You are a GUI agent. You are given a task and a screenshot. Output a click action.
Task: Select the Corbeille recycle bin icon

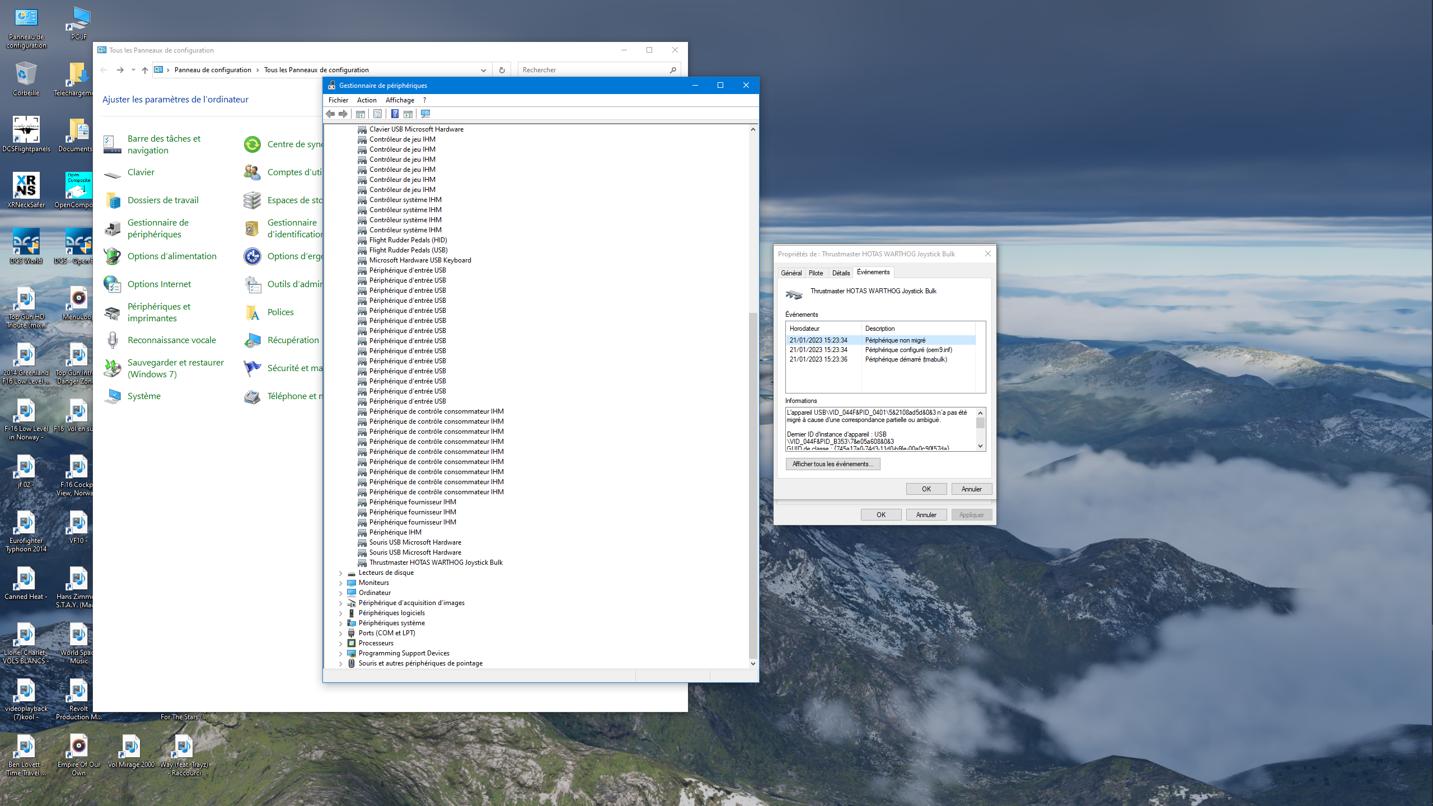pos(26,79)
